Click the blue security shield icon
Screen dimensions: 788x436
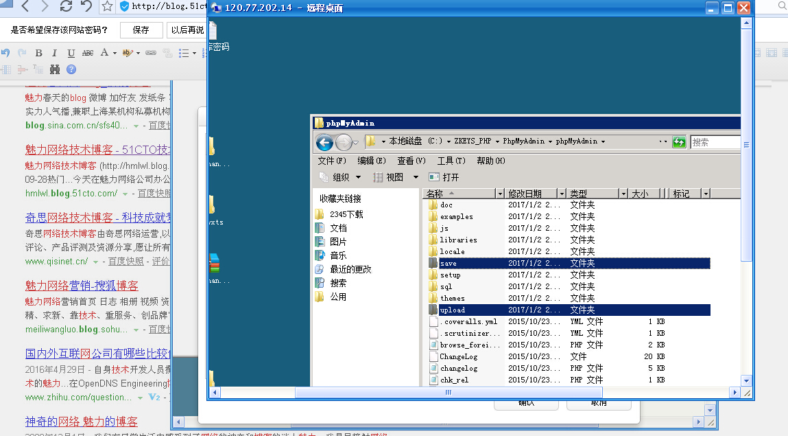pos(124,7)
